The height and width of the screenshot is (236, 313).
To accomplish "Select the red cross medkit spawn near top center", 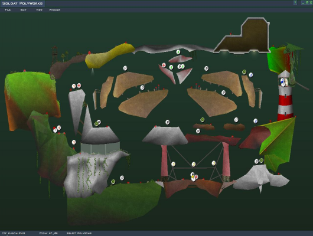I will 164,65.
